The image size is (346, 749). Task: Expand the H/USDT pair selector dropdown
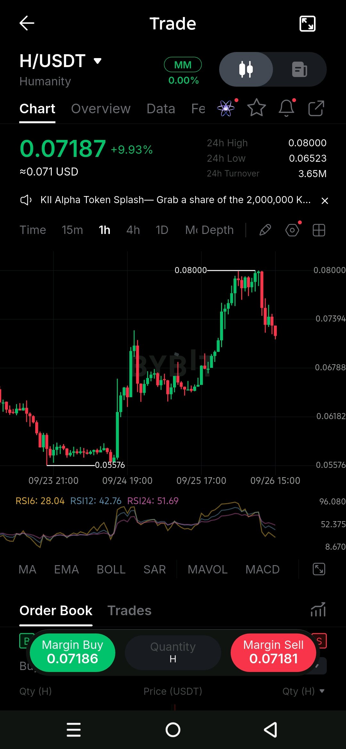pos(97,61)
